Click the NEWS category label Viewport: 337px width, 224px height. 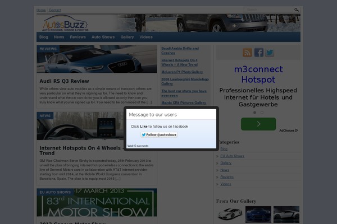point(45,116)
